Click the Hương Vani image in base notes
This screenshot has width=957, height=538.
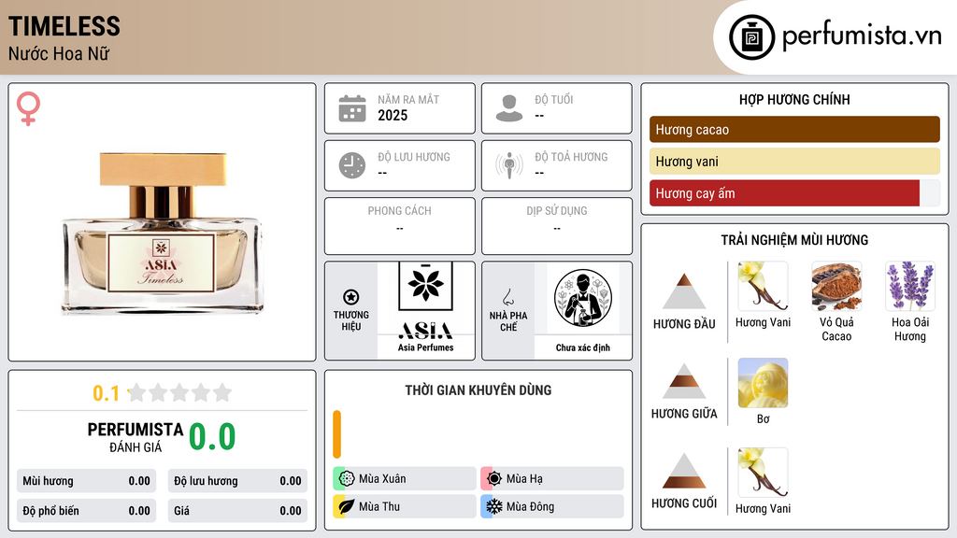[x=763, y=473]
